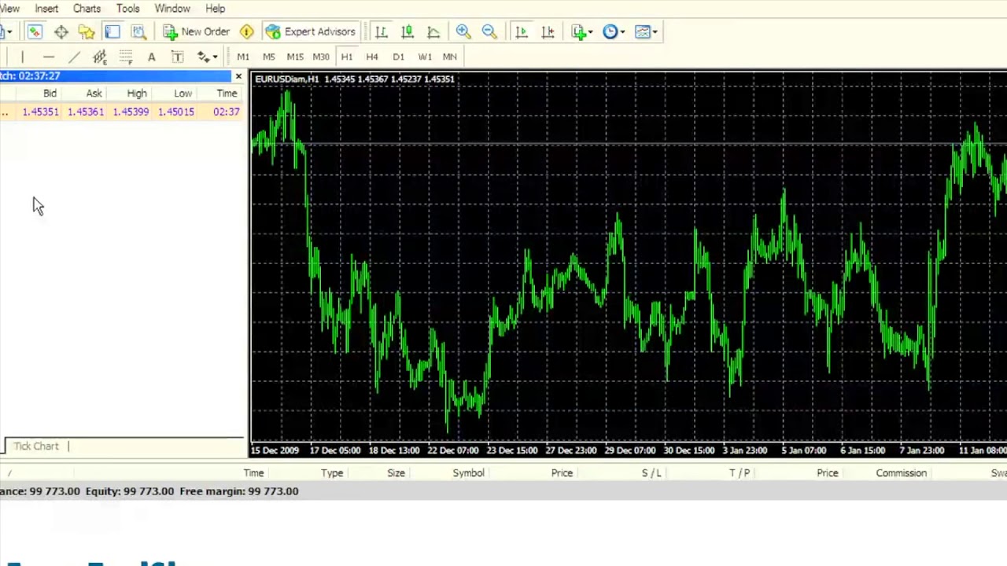
Task: Show the Navigator folder-star icon
Action: pyautogui.click(x=87, y=31)
